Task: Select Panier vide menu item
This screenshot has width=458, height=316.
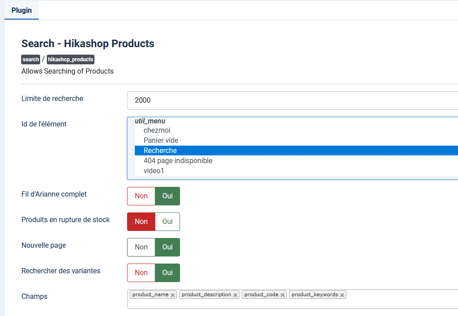Action: coord(161,141)
